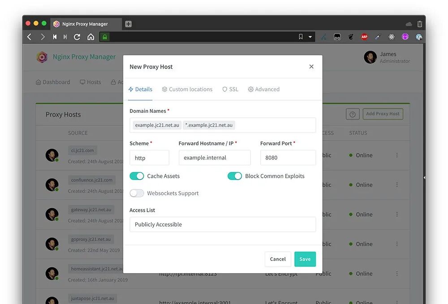Click the rewind to first page icon
The image size is (448, 304).
point(55,37)
